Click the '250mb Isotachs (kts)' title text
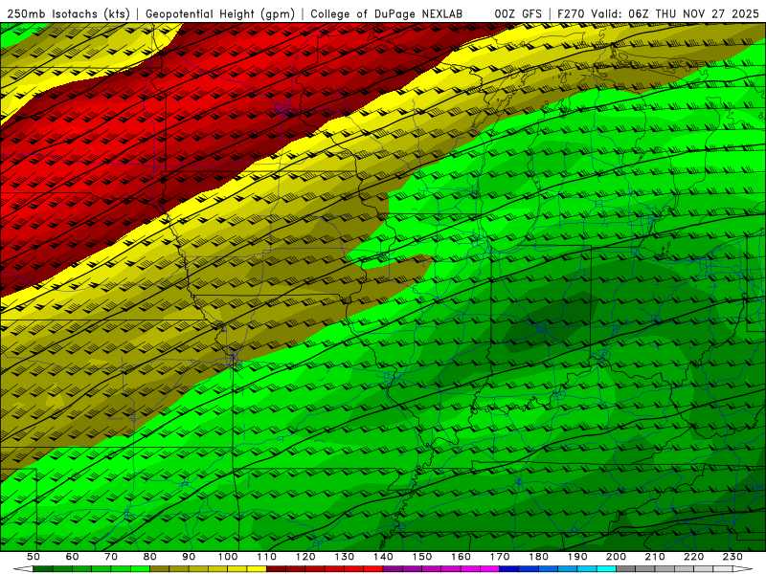 point(68,13)
